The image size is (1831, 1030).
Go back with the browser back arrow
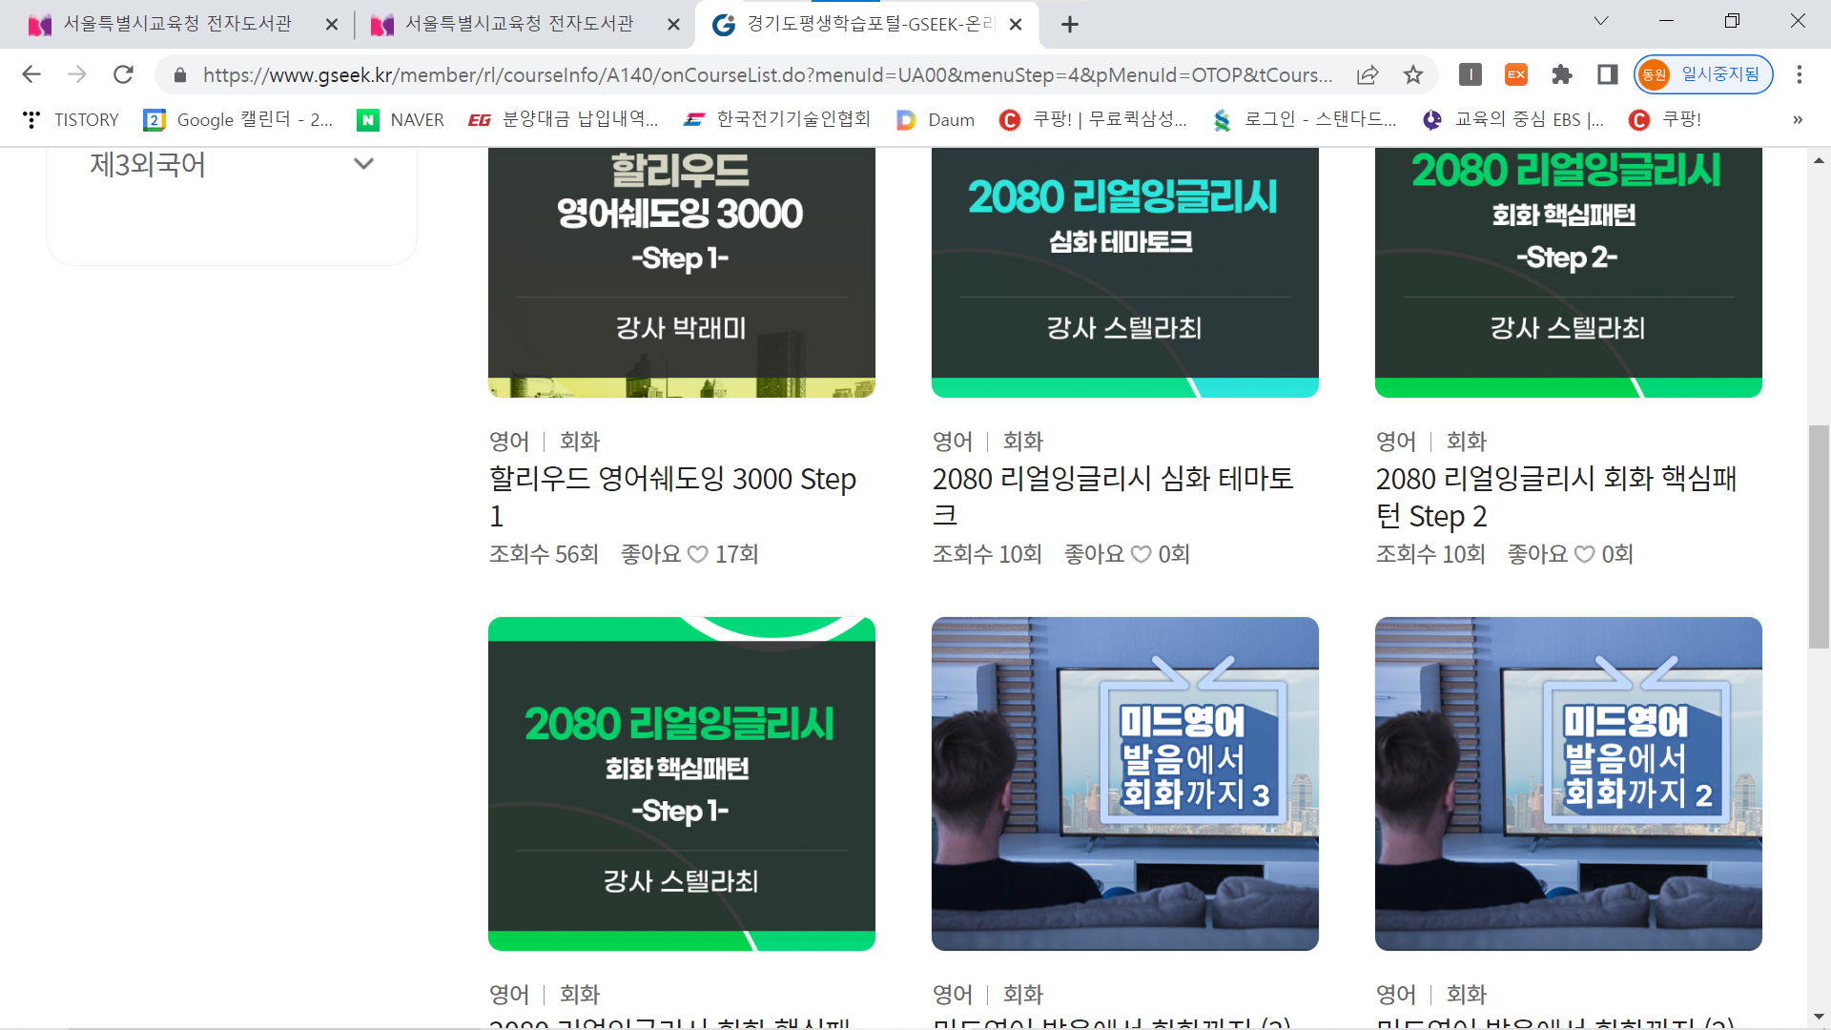[x=31, y=74]
